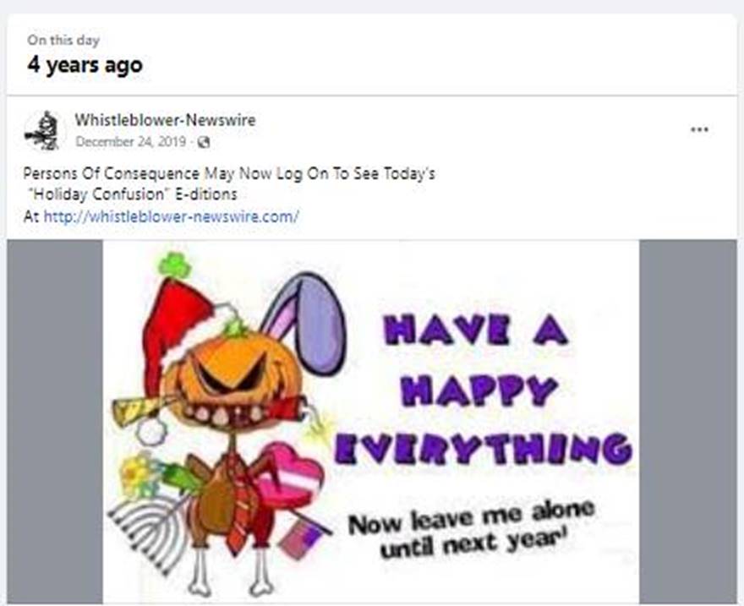This screenshot has width=744, height=606.
Task: Click the "On this day" label
Action: 63,41
